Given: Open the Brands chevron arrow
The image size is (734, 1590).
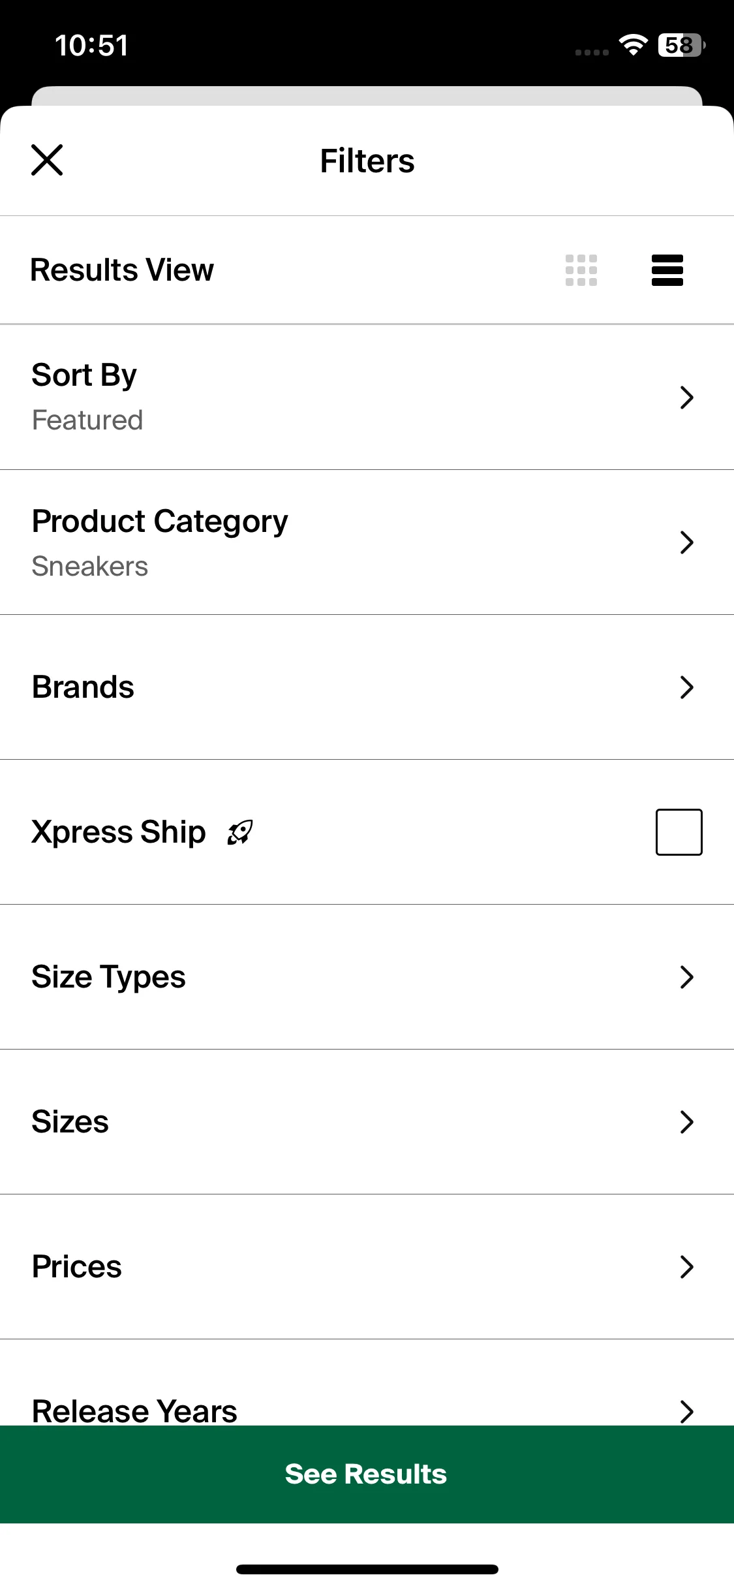Looking at the screenshot, I should tap(686, 687).
